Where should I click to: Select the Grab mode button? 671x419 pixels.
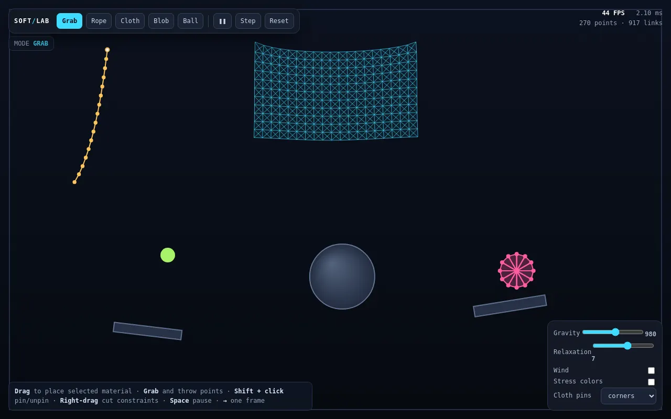69,21
